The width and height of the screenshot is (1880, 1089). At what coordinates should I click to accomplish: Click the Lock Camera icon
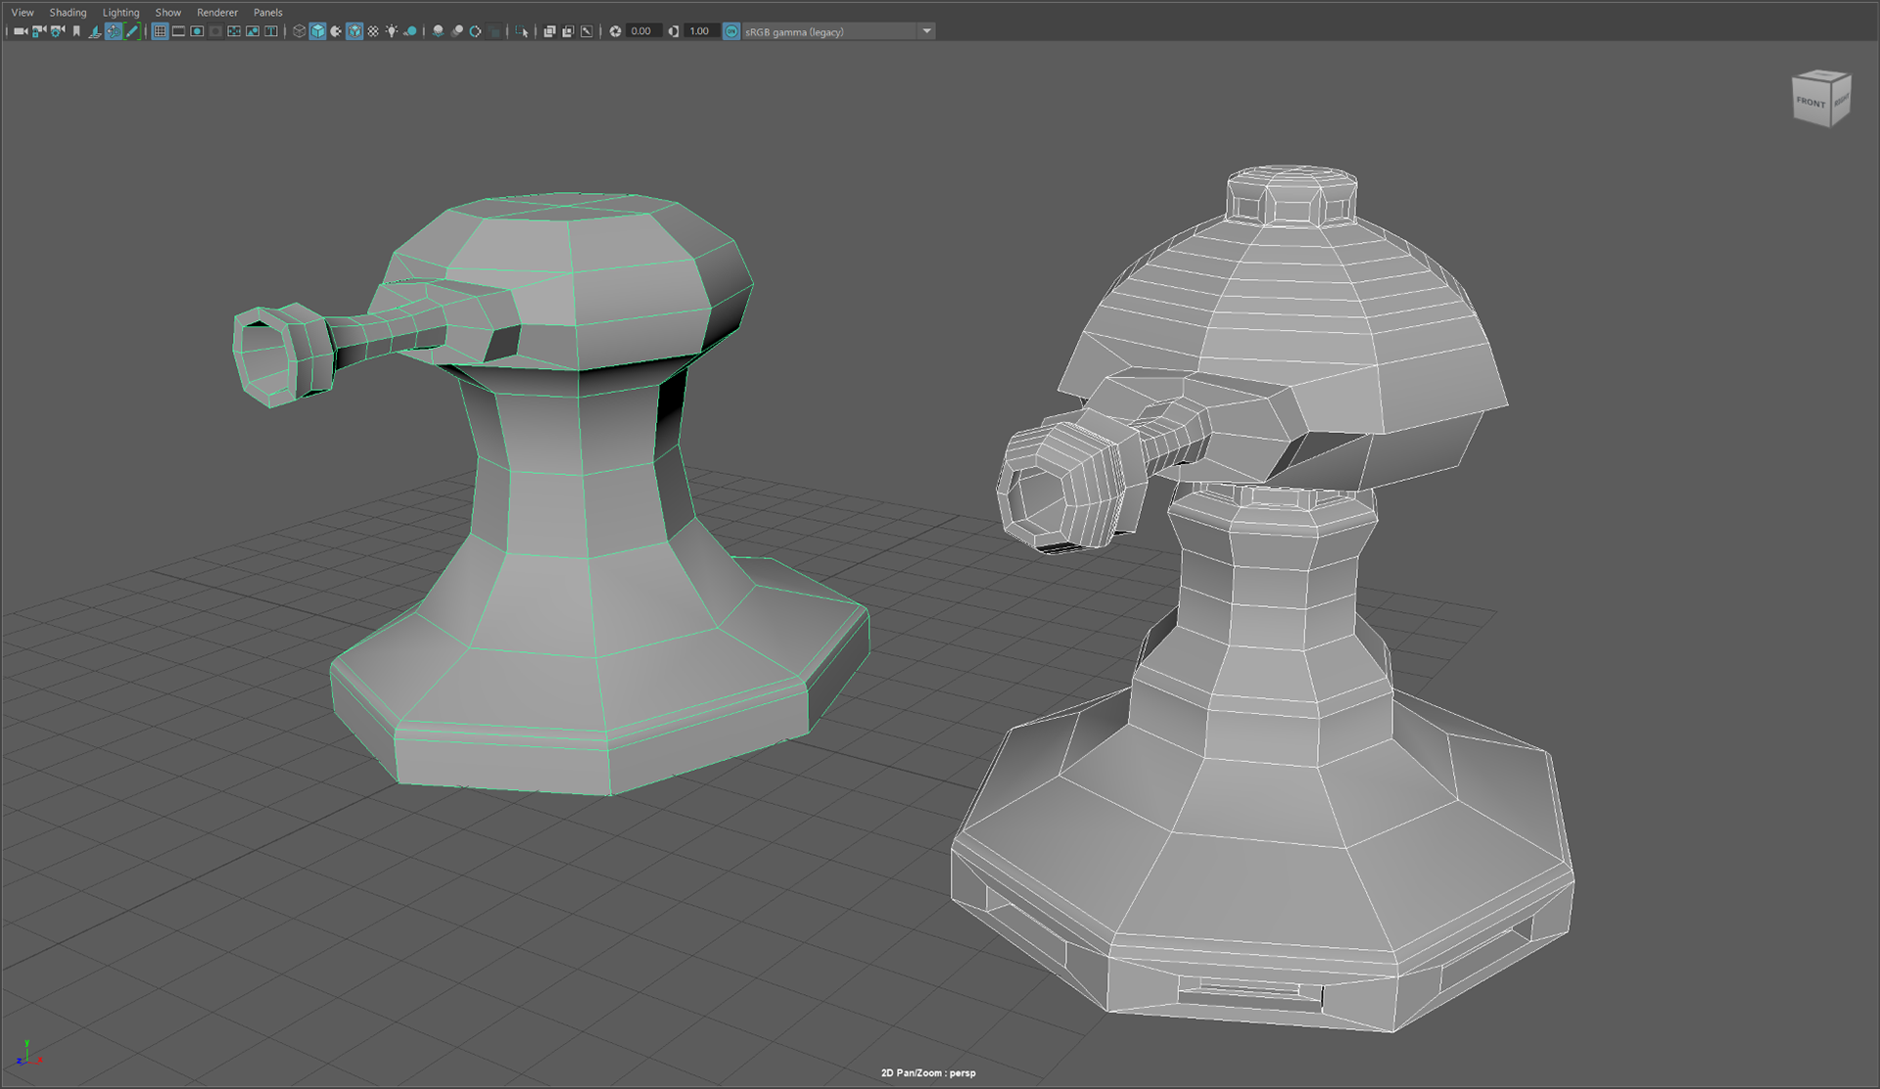click(x=39, y=31)
